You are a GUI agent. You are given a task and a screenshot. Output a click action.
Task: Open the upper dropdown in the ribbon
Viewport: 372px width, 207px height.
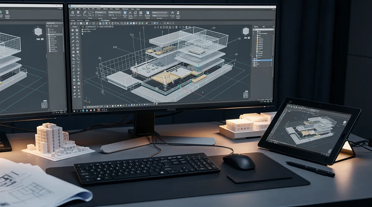(159, 13)
